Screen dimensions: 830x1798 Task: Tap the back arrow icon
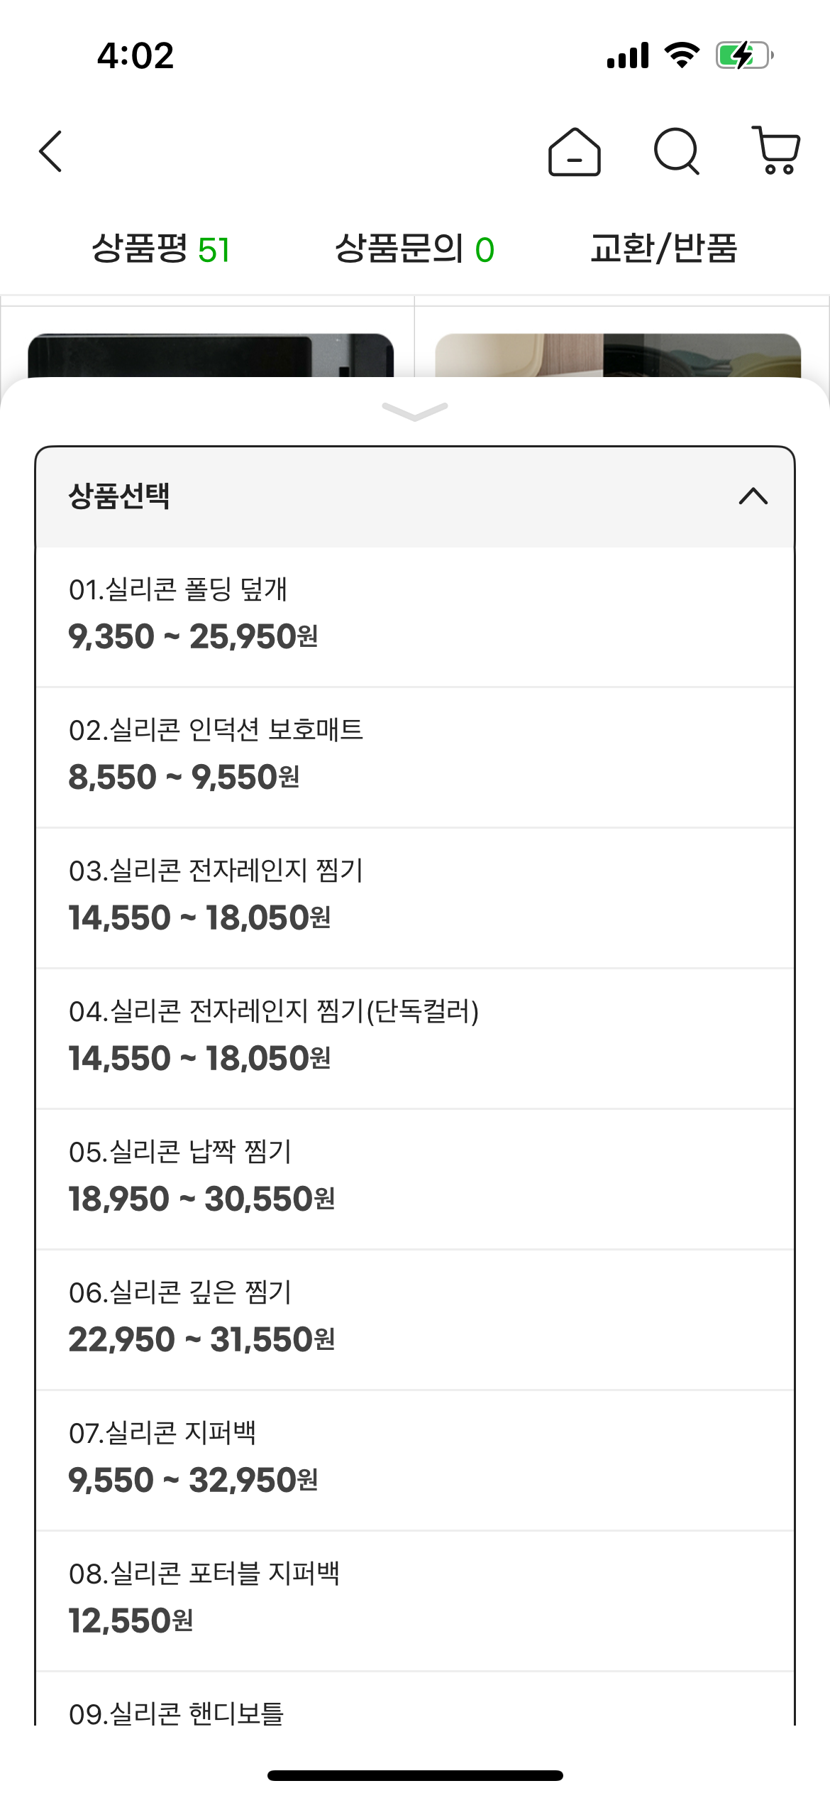(51, 151)
